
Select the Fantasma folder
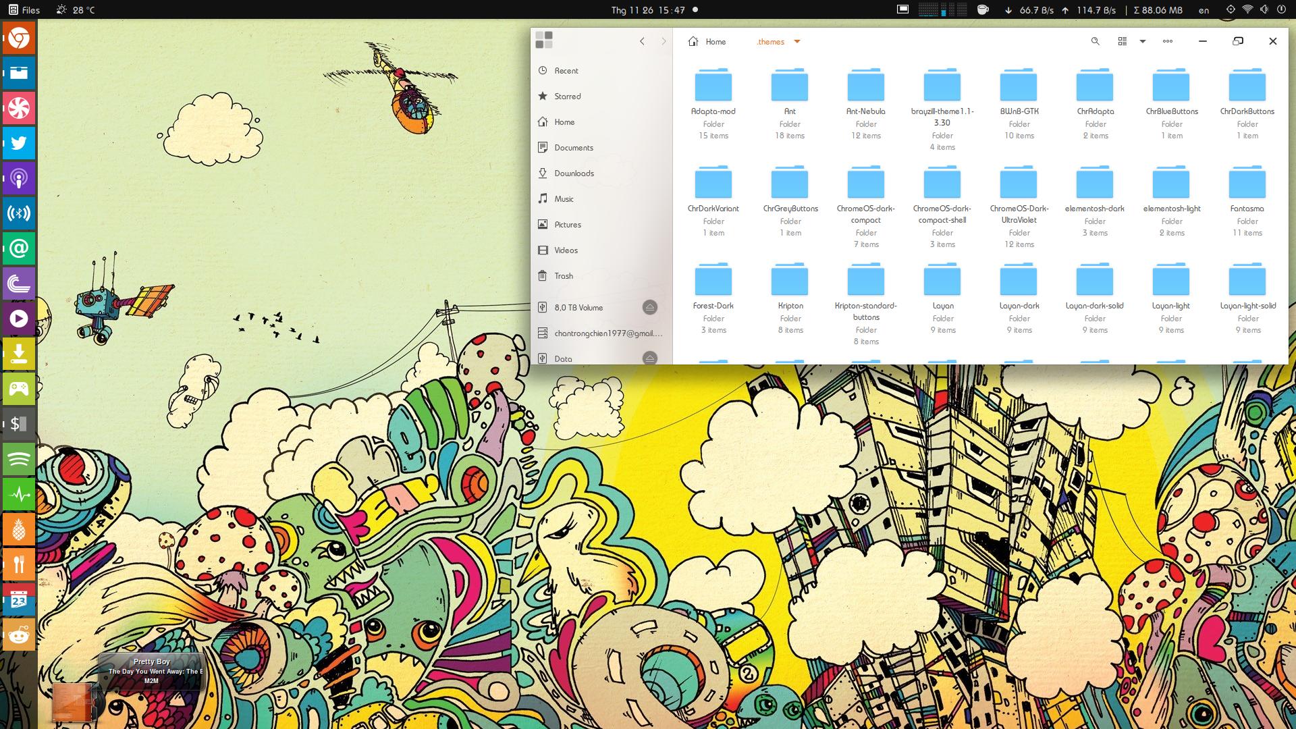click(x=1247, y=200)
